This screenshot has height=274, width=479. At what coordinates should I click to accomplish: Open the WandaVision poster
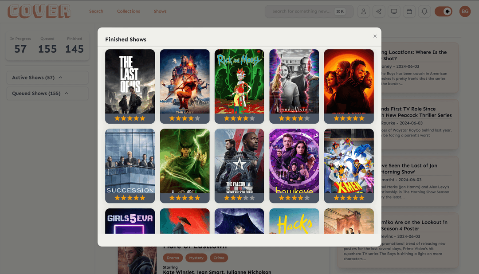tap(294, 82)
